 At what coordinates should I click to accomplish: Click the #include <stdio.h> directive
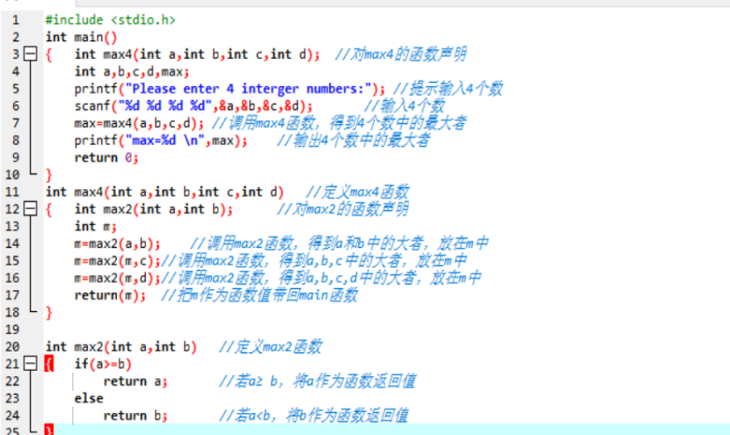pos(110,20)
